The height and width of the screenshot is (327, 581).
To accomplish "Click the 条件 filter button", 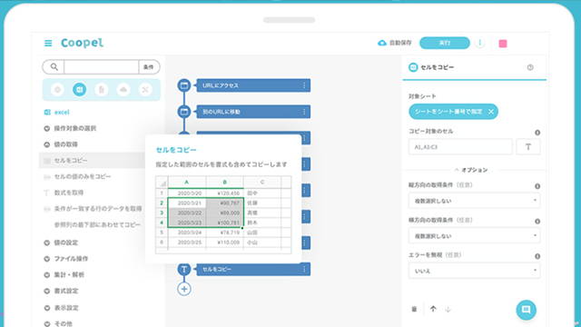I will [x=149, y=67].
